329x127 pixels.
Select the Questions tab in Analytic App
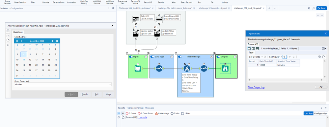pos(18,32)
